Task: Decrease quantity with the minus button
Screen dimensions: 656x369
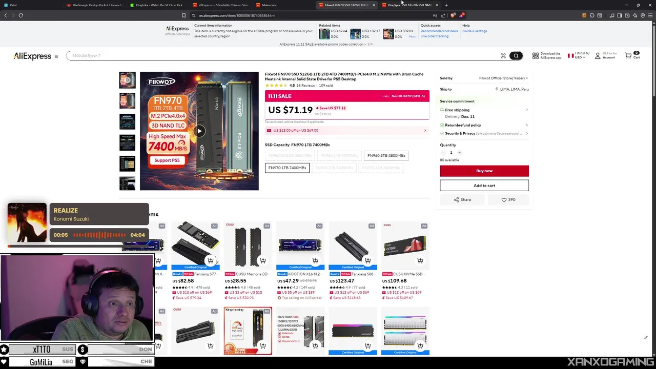Action: [443, 152]
